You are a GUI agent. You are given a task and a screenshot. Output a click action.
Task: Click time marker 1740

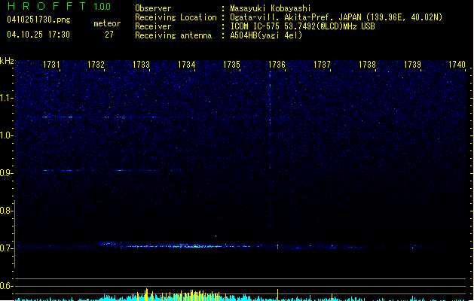click(457, 65)
